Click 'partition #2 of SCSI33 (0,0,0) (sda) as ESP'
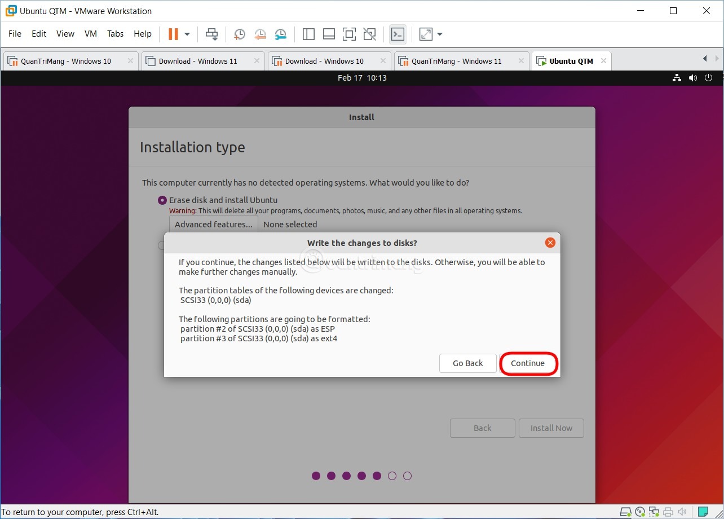The image size is (724, 519). 258,329
